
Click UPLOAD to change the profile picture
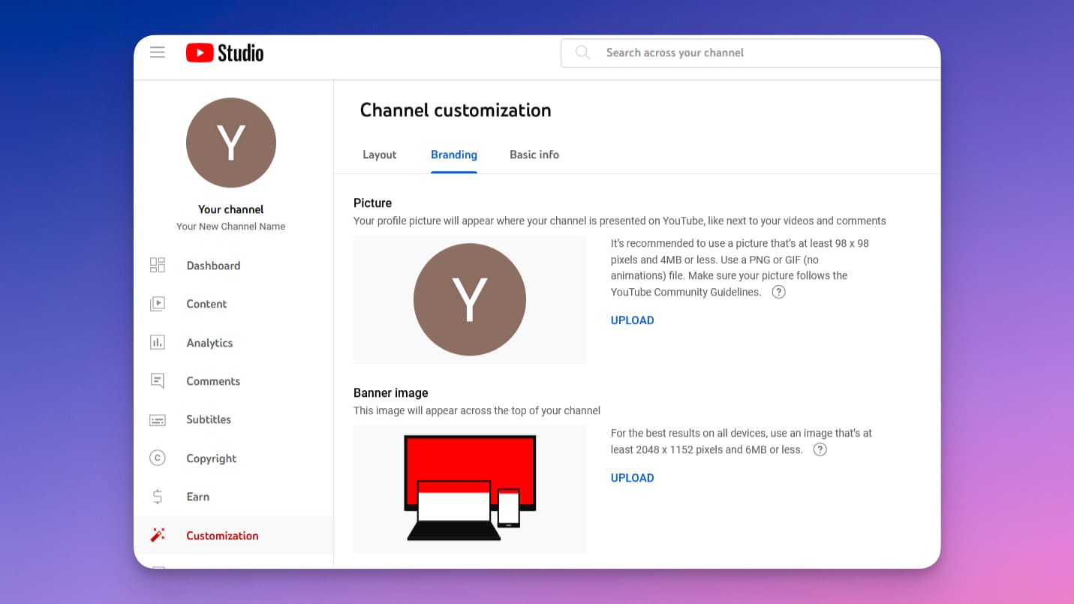tap(632, 320)
